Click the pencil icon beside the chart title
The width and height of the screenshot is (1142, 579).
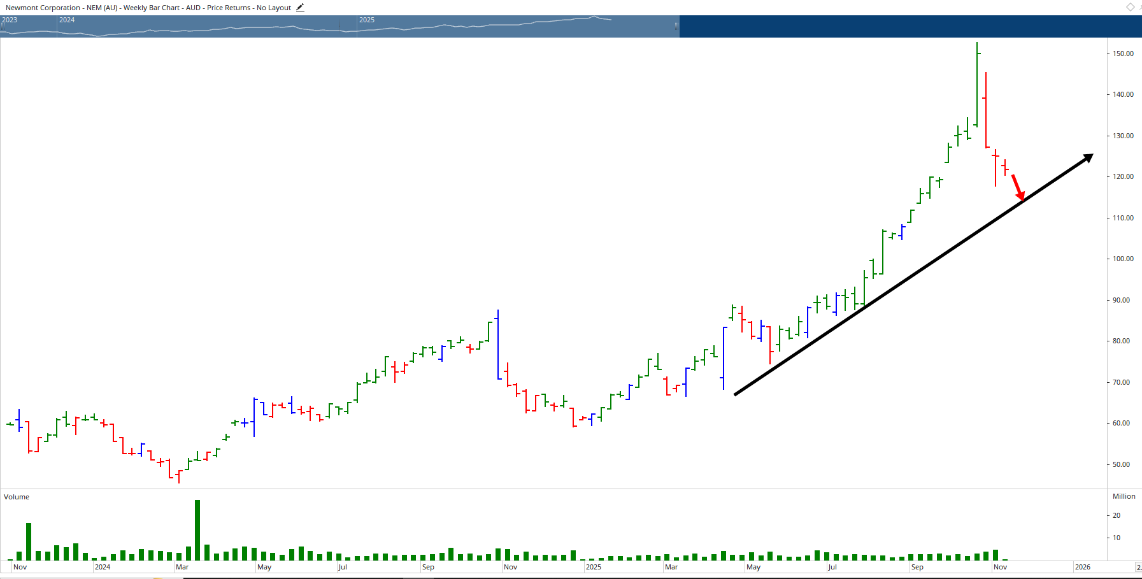pyautogui.click(x=299, y=7)
